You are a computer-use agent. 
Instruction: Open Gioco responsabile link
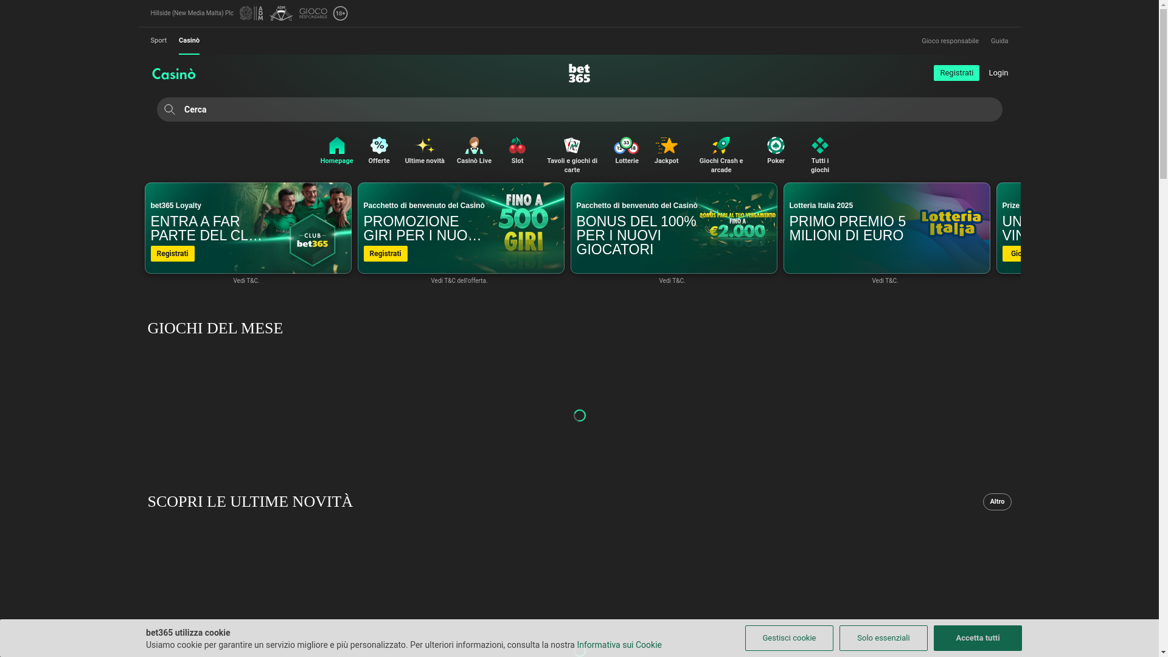coord(950,41)
